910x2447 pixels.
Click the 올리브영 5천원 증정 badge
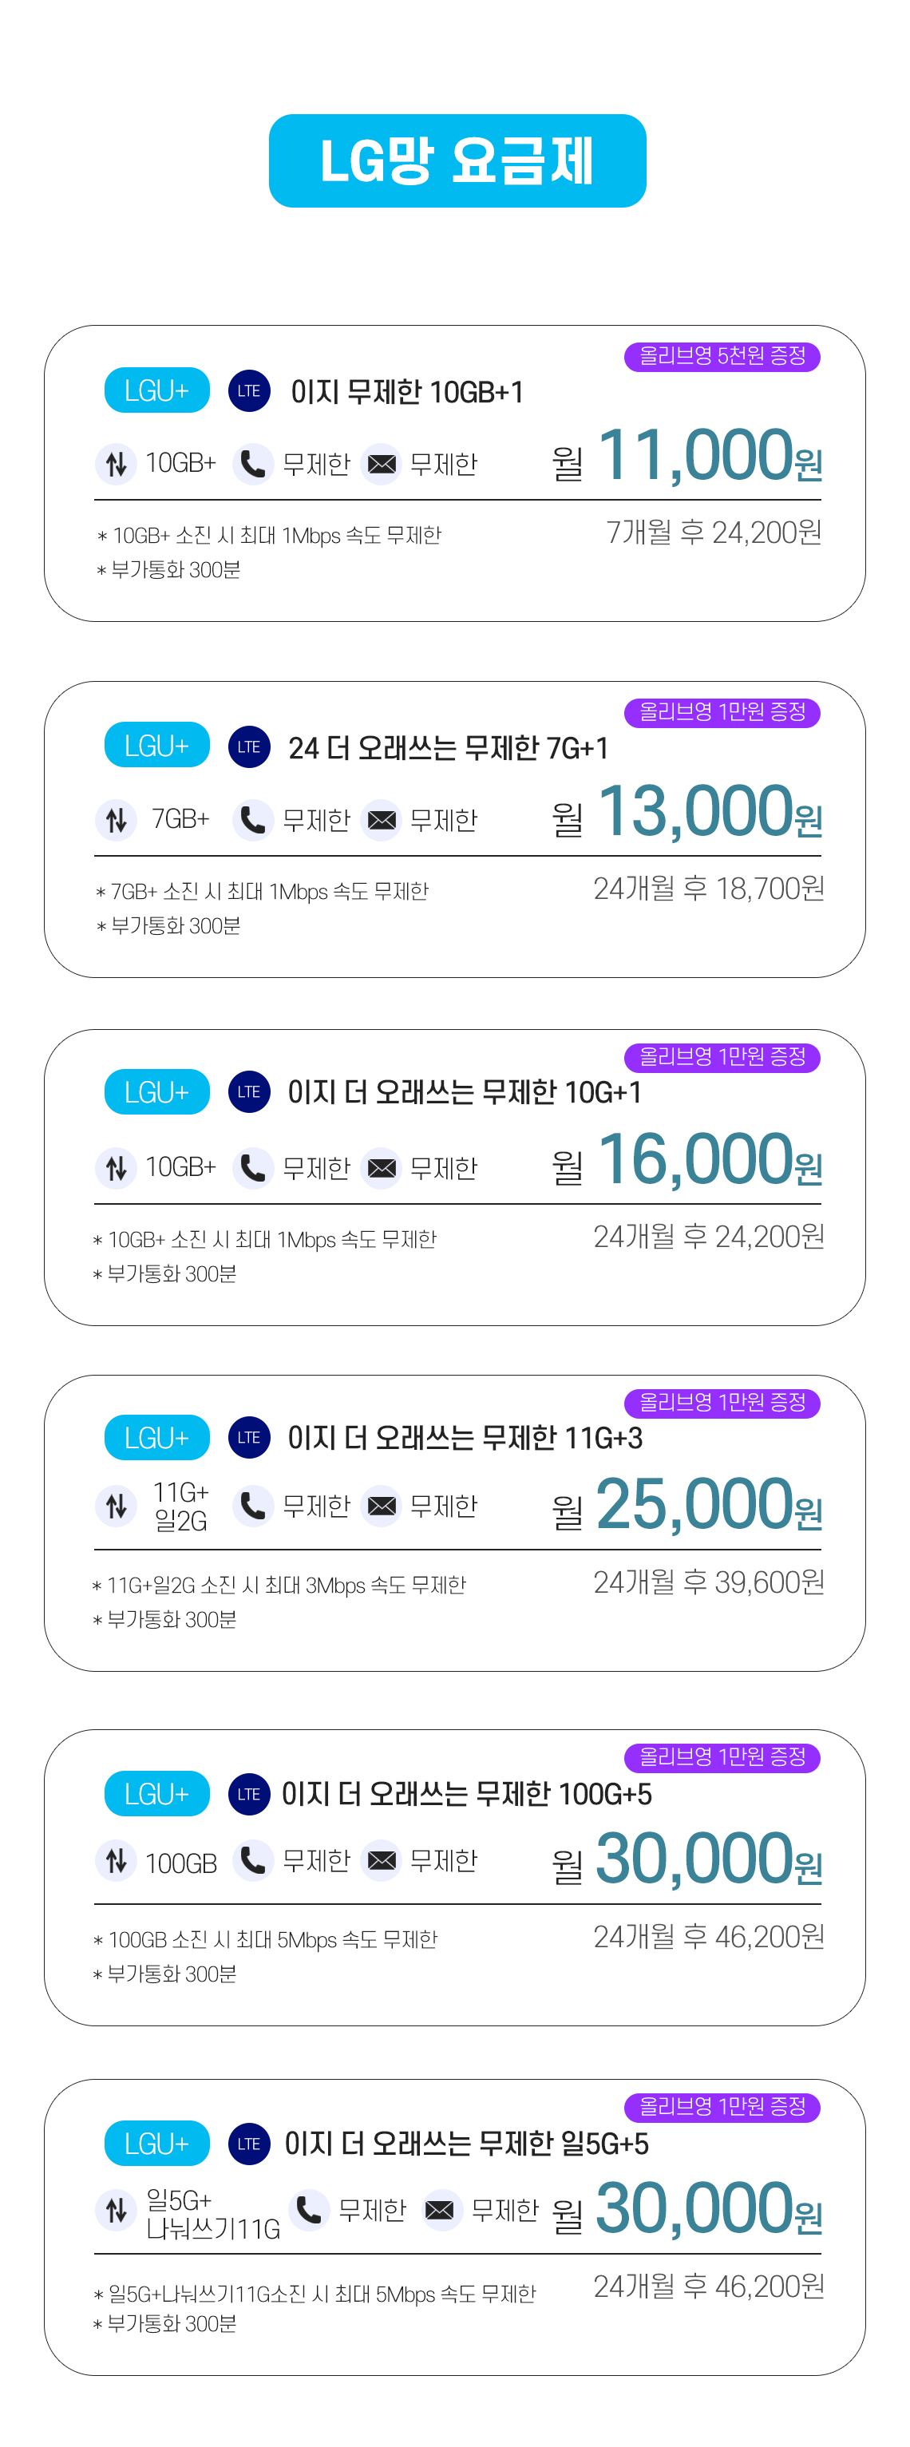point(722,356)
